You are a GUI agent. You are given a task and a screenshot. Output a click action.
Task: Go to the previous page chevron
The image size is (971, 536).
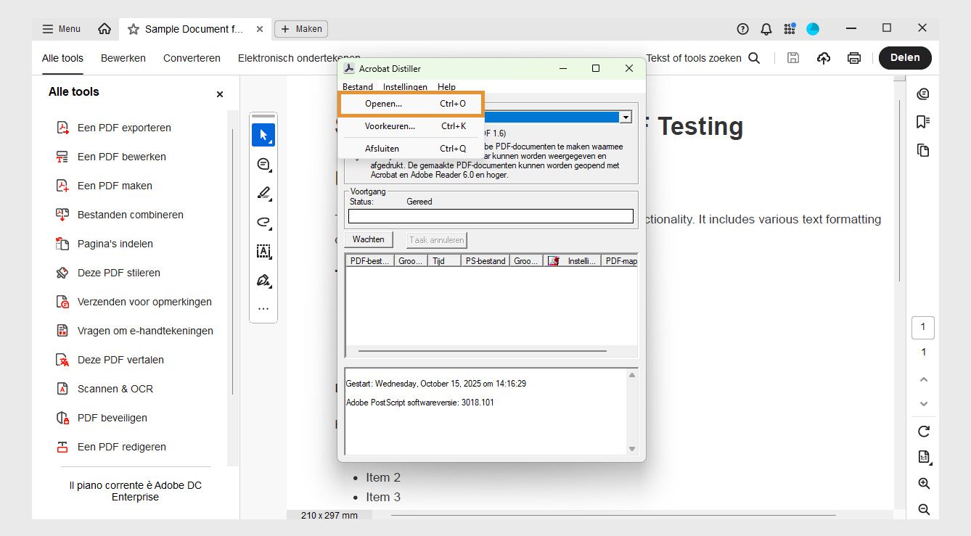tap(924, 379)
